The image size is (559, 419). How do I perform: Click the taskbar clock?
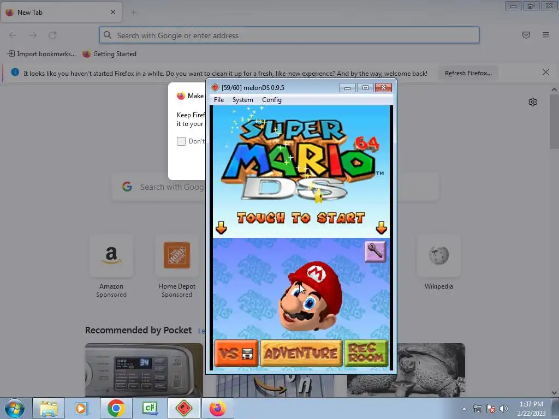coord(531,409)
